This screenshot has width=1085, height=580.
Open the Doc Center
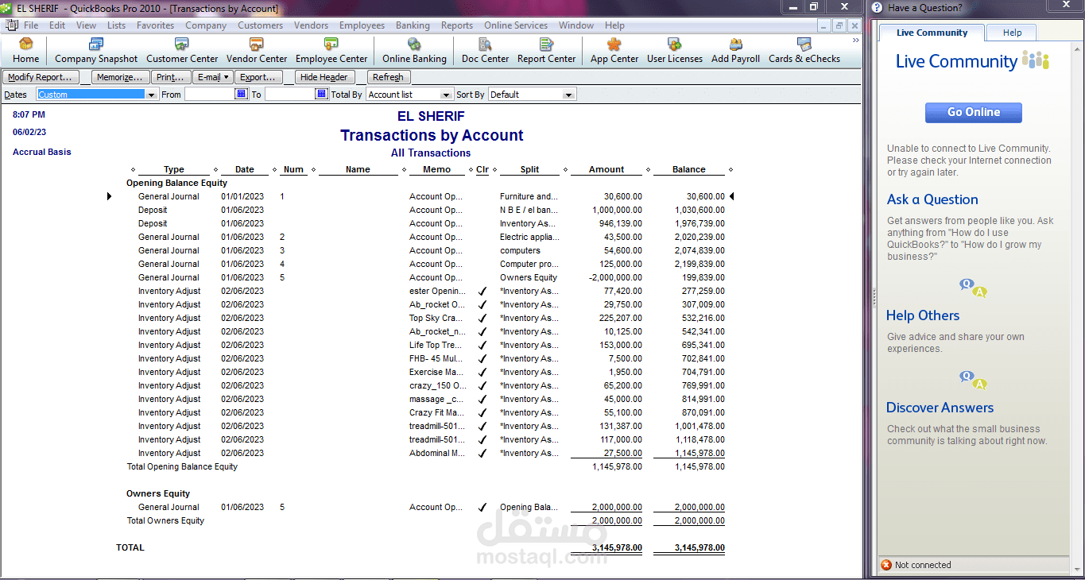(485, 50)
